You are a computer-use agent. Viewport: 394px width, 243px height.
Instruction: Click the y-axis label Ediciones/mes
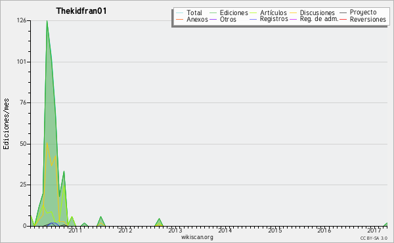[x=6, y=124]
